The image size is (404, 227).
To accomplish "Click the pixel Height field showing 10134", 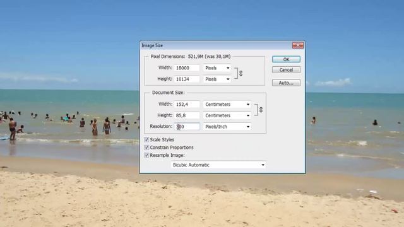I will pyautogui.click(x=187, y=79).
